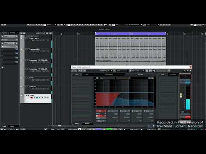Open the quantize value dropdown in toolbar
The width and height of the screenshot is (206, 154).
153,25
